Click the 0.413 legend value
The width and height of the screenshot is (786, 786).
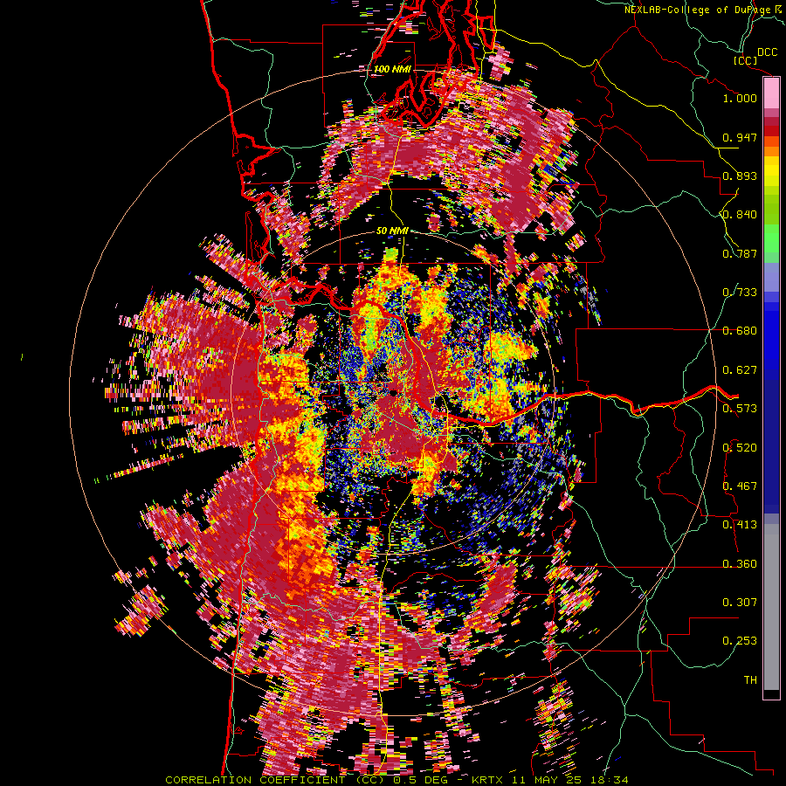[x=740, y=525]
